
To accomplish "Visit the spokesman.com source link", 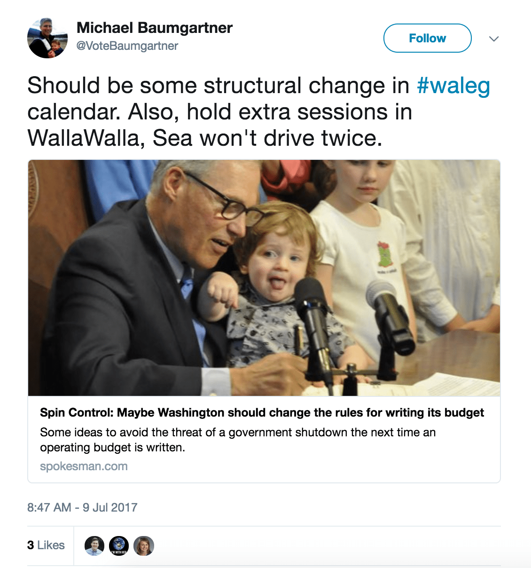I will pyautogui.click(x=84, y=466).
